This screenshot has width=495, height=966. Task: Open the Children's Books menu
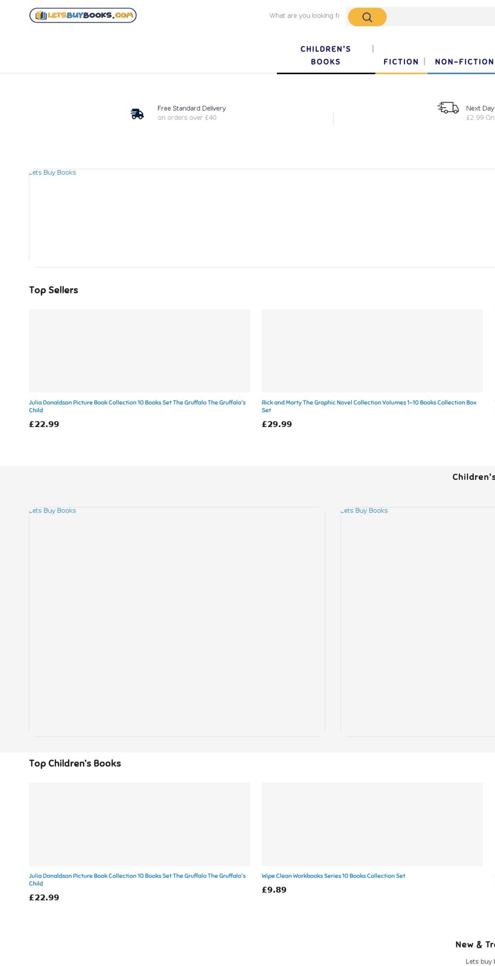click(326, 56)
